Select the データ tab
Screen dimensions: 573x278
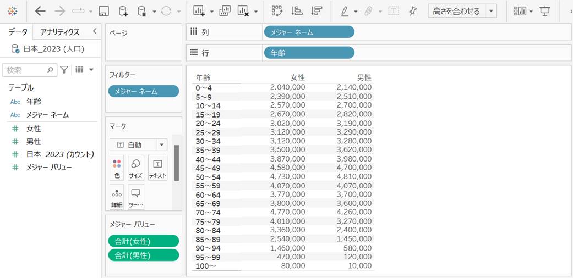click(x=18, y=32)
